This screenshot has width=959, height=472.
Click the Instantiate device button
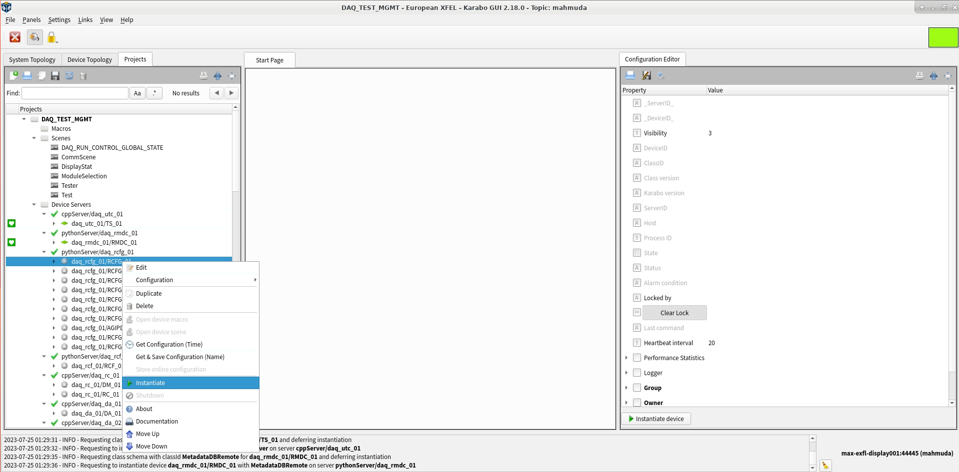point(656,419)
